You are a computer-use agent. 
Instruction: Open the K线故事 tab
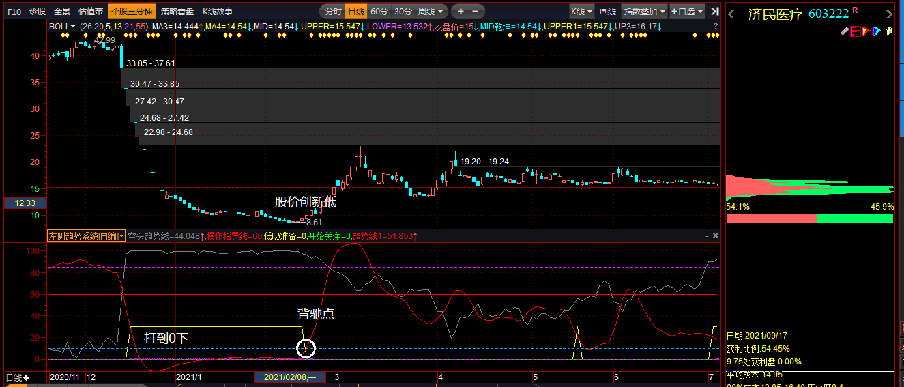point(218,12)
